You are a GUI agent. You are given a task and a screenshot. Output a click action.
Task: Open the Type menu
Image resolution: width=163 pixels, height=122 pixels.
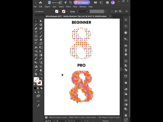54,7
